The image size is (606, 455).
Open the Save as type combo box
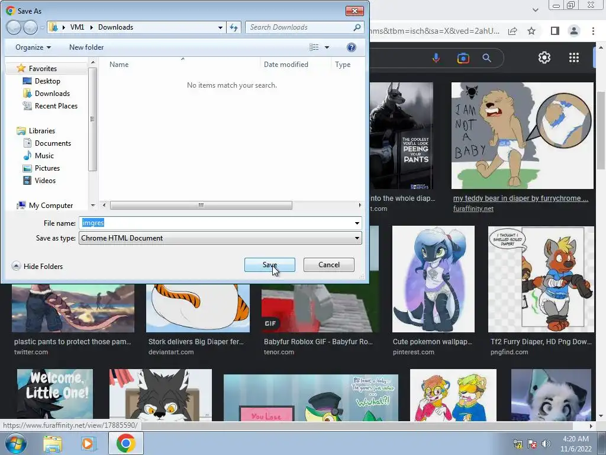[220, 238]
